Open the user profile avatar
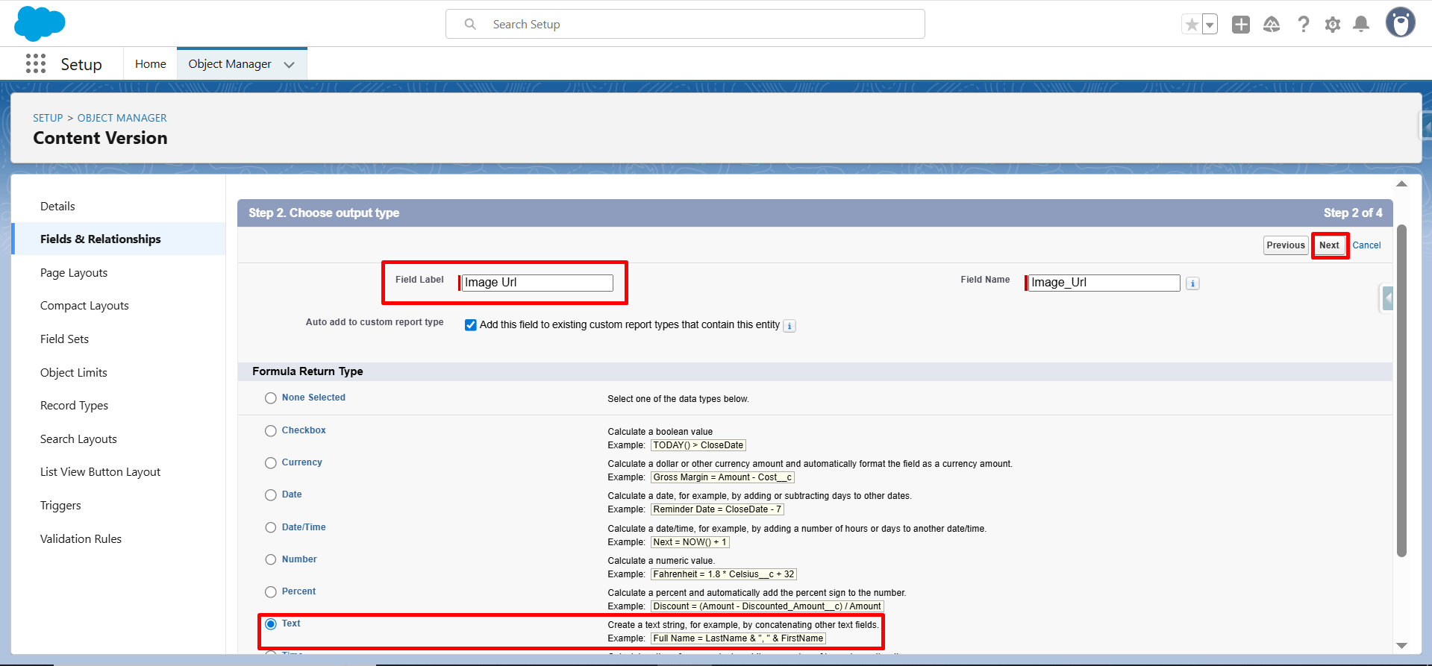This screenshot has width=1432, height=666. click(x=1400, y=23)
